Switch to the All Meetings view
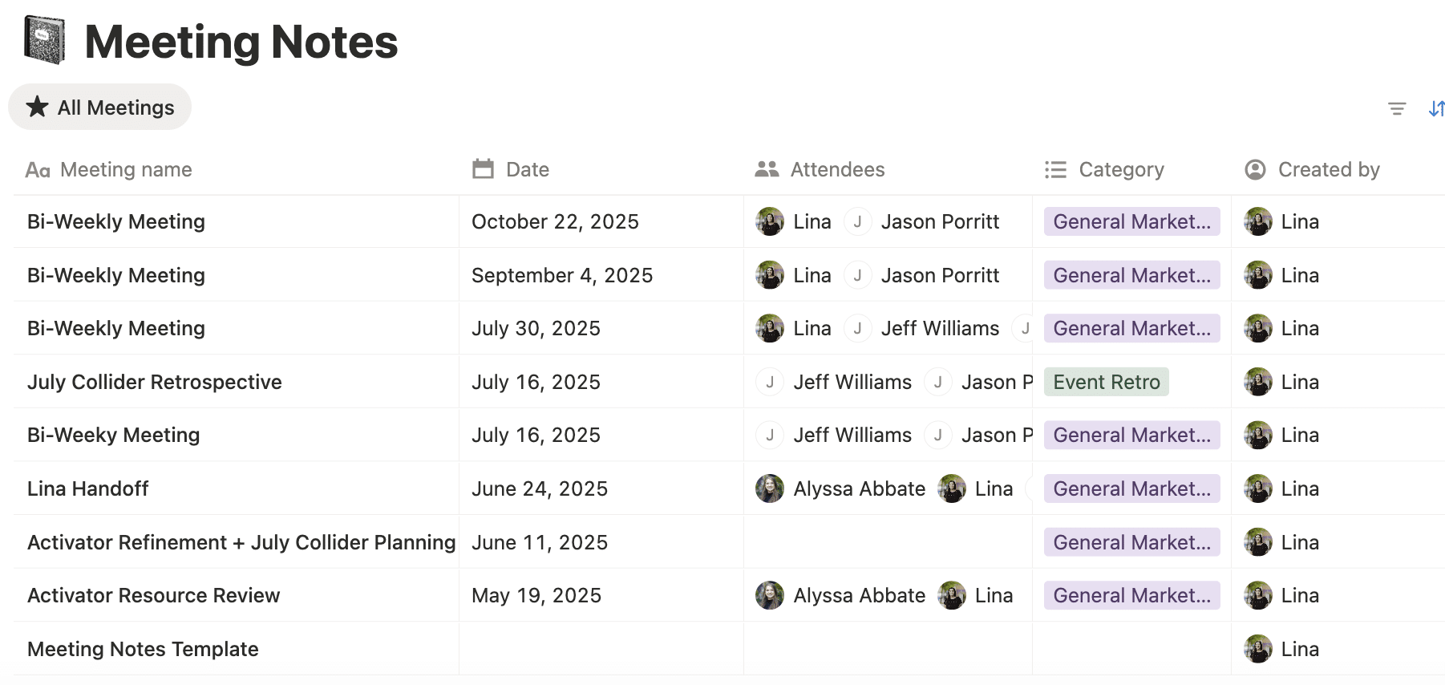Viewport: 1445px width, 685px height. [99, 106]
